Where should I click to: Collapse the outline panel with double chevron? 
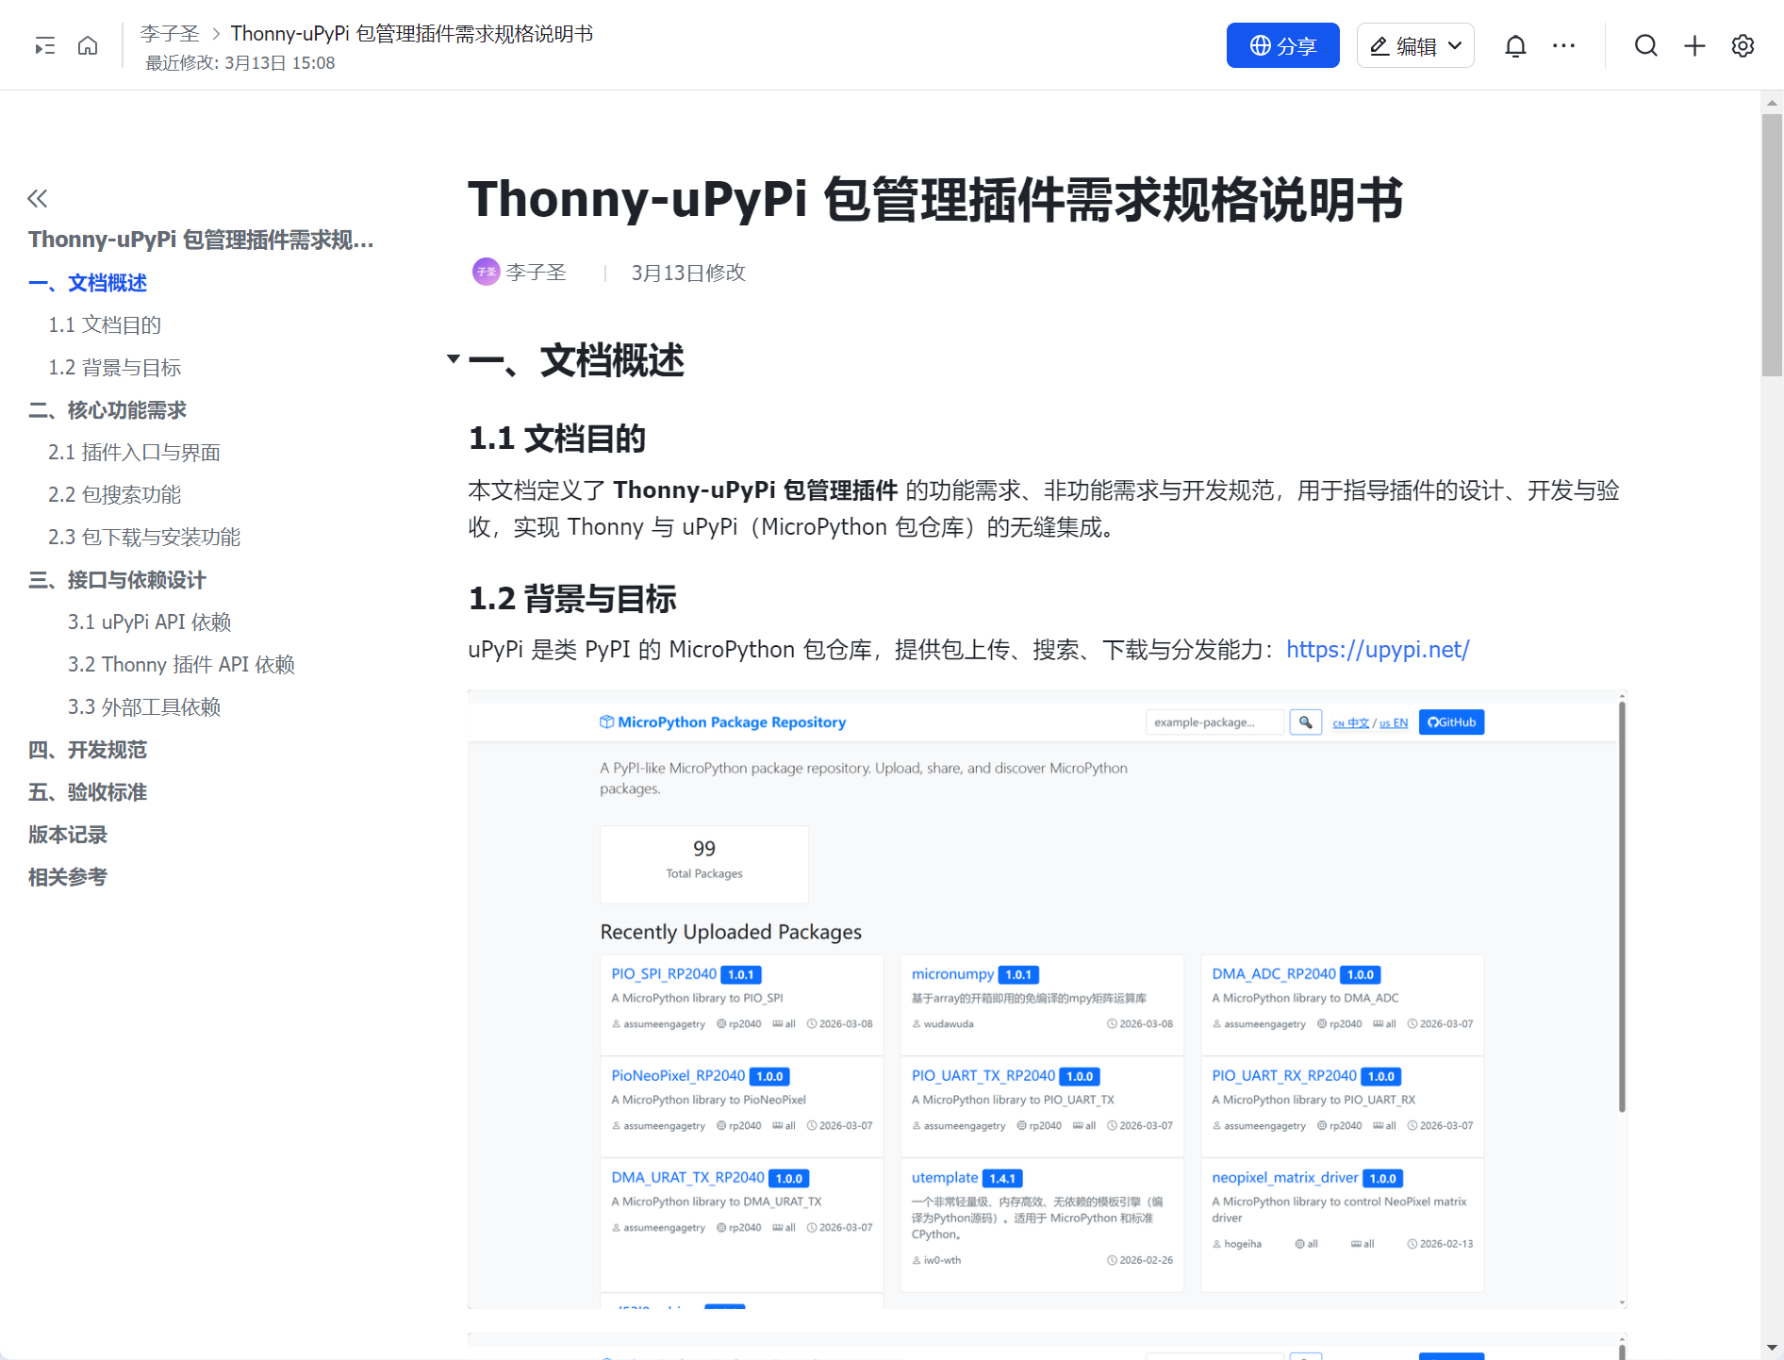(38, 198)
